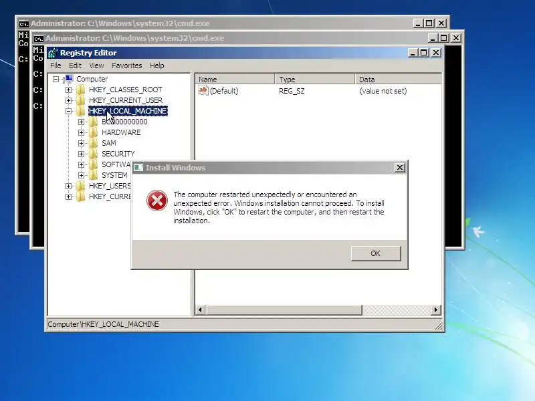Expand the SOFTWARE subkey
535x401 pixels.
point(81,164)
